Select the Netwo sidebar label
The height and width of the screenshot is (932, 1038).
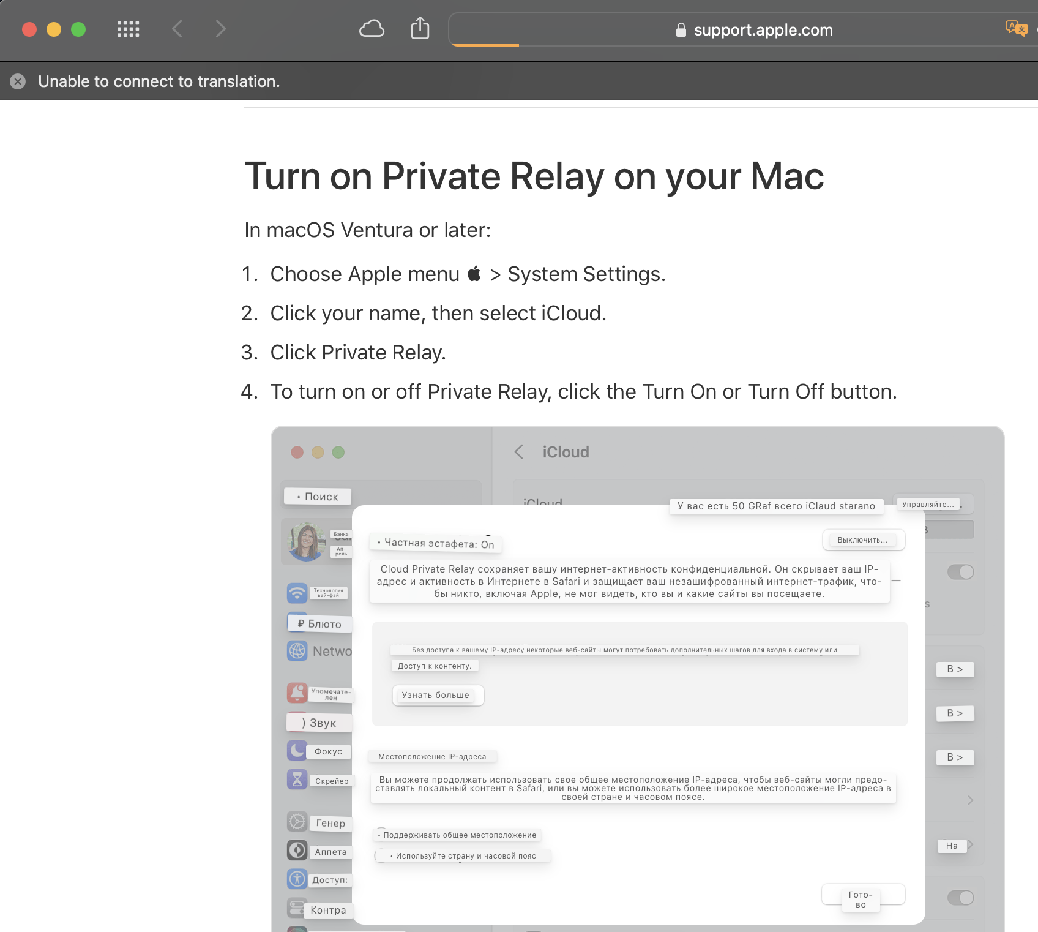[x=332, y=651]
